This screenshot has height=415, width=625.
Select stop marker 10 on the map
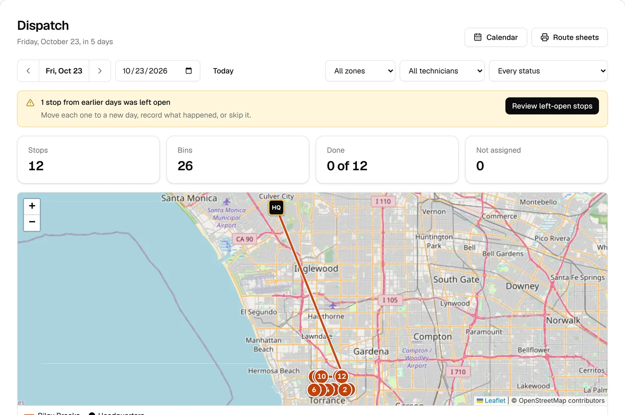(x=321, y=376)
